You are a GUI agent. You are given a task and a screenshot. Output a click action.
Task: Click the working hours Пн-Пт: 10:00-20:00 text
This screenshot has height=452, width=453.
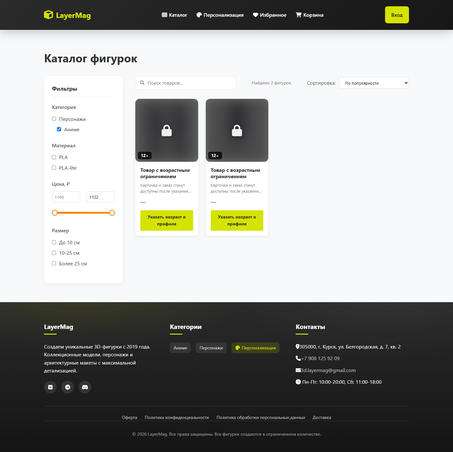[x=342, y=382]
